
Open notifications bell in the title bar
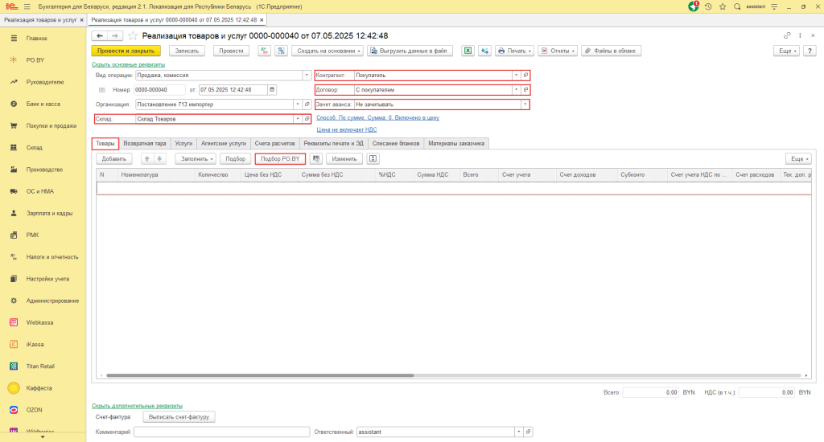pyautogui.click(x=693, y=6)
